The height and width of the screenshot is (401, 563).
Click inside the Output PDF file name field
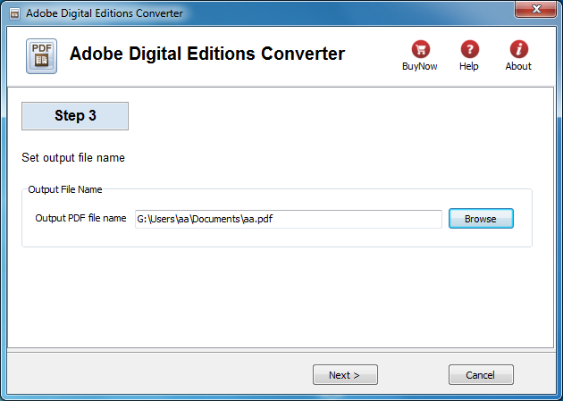pos(289,219)
